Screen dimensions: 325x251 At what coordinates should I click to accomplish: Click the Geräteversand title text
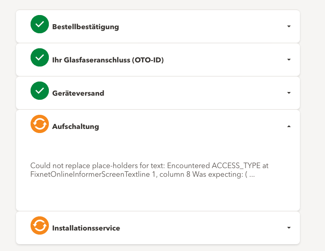[x=78, y=93]
